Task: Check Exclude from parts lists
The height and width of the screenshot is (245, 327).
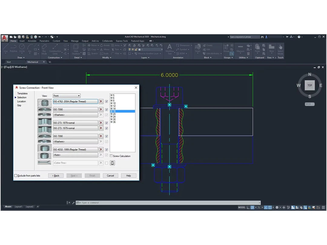Action: (15, 175)
